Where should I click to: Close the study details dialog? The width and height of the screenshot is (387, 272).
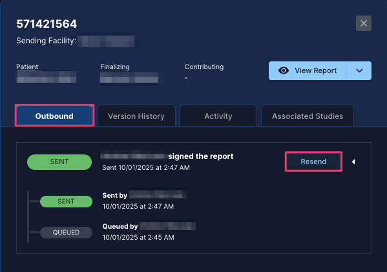pos(364,23)
